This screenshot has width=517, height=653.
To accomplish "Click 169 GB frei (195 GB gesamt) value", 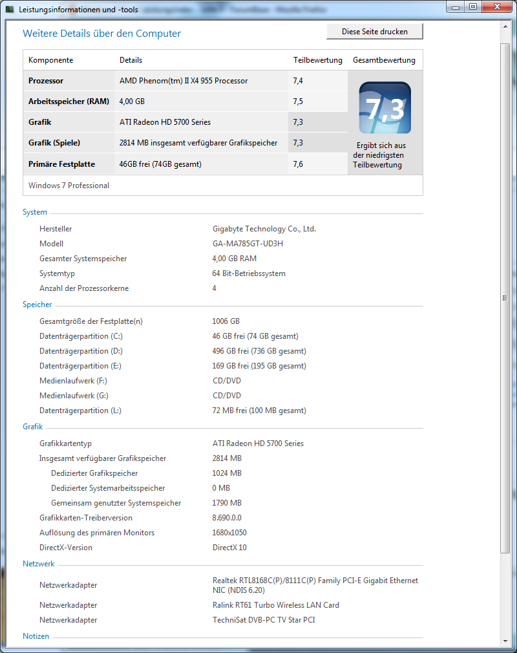I will click(x=259, y=366).
